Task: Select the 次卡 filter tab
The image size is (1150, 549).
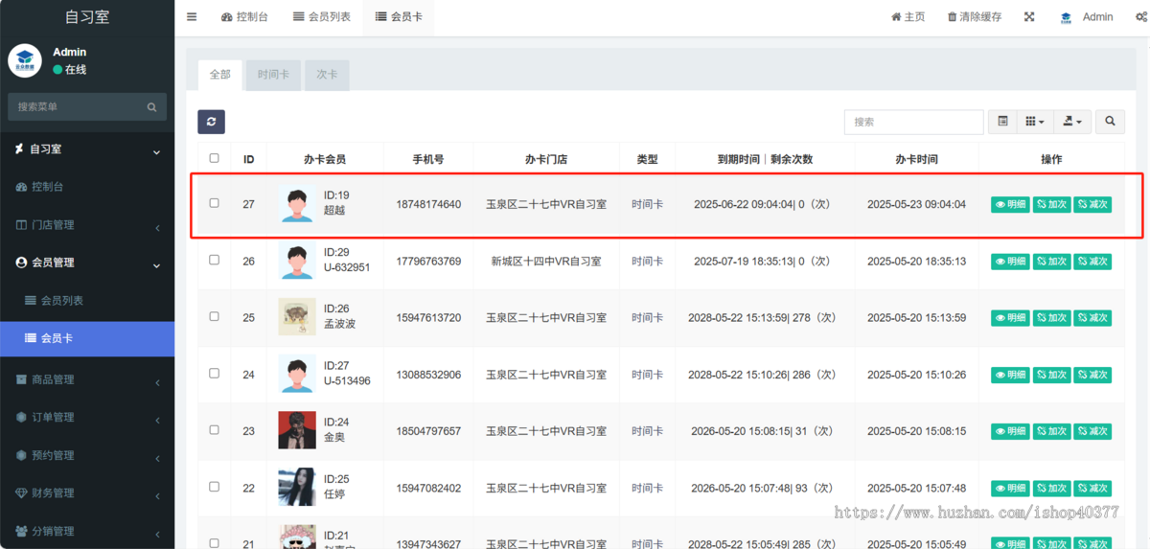Action: tap(327, 75)
